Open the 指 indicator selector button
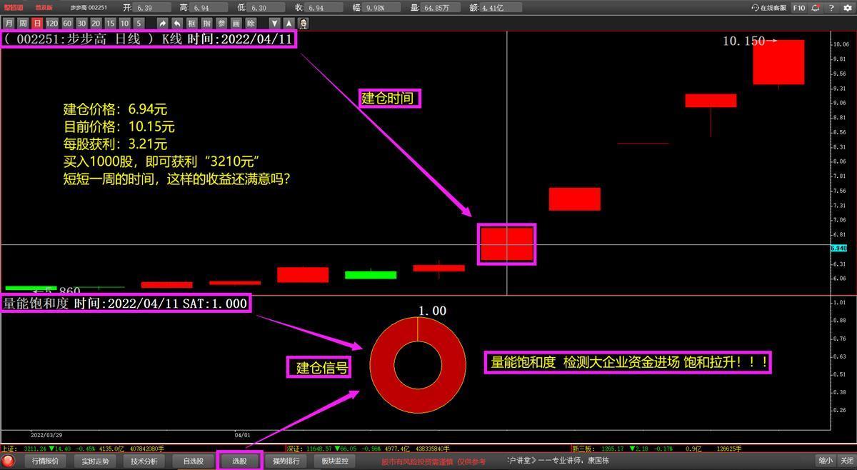 206,24
